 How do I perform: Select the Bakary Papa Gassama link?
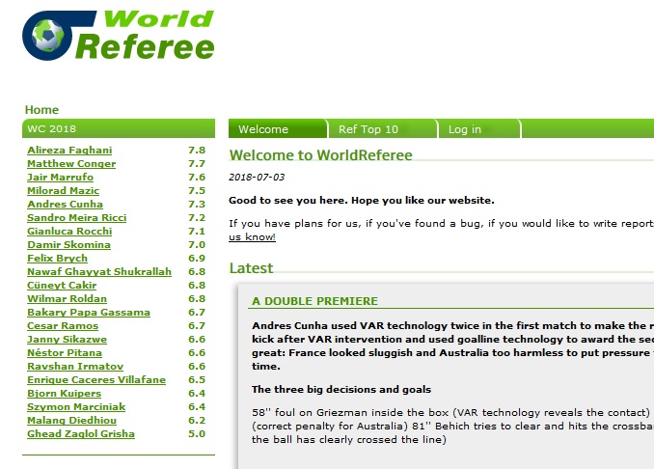click(x=89, y=312)
